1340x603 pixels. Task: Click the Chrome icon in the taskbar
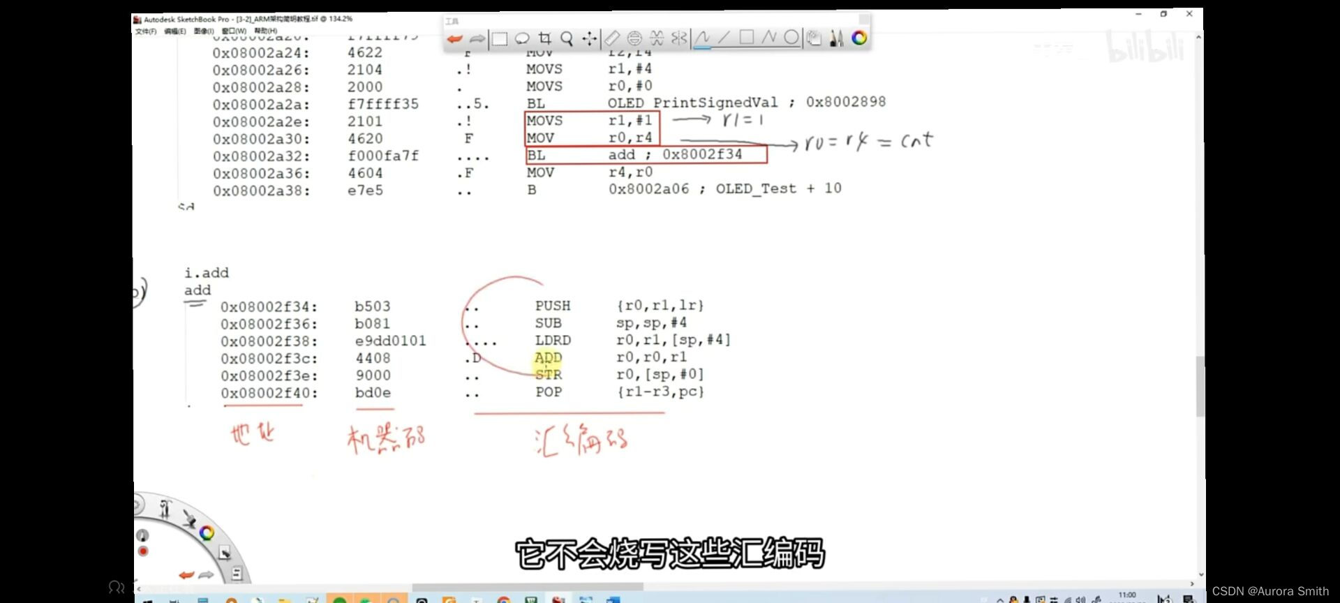tap(503, 600)
